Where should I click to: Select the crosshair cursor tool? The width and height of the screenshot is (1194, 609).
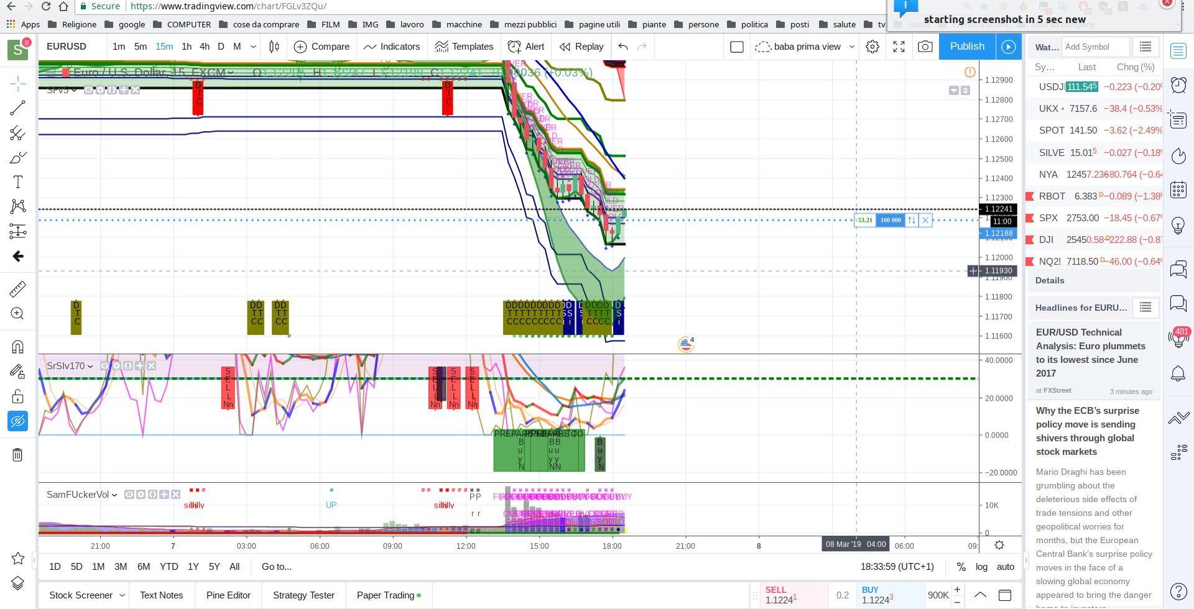click(x=18, y=83)
